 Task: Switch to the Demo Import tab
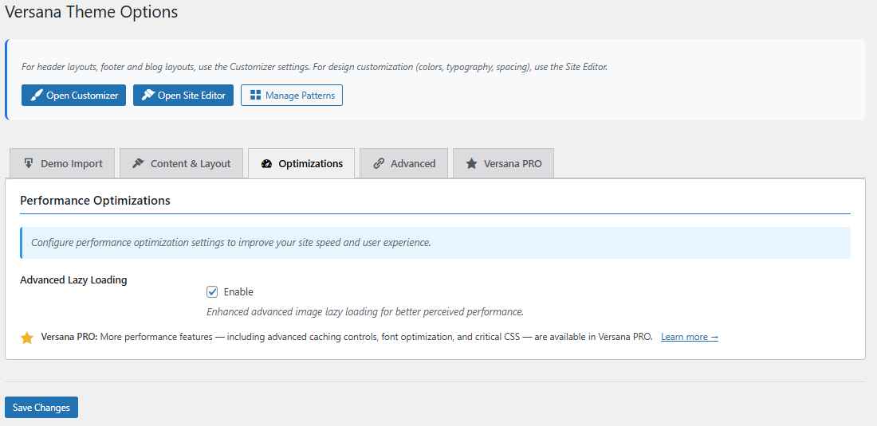62,163
